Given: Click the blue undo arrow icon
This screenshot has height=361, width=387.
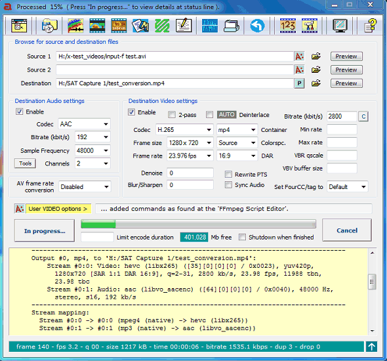Looking at the screenshot, I should tap(257, 26).
